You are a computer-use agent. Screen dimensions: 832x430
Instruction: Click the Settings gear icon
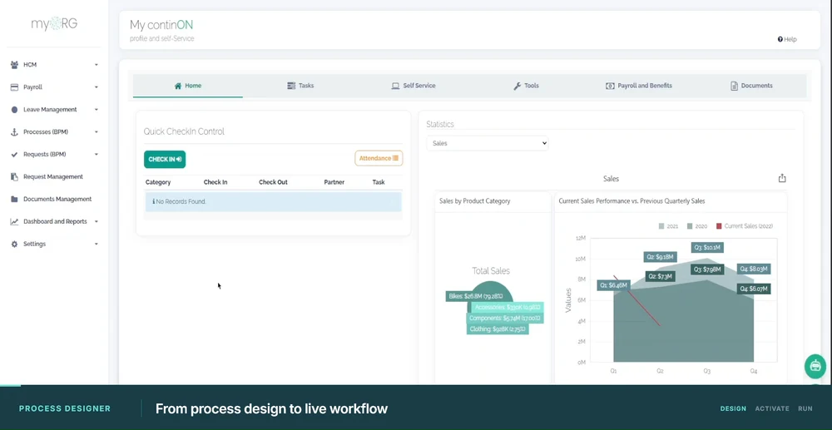tap(14, 244)
